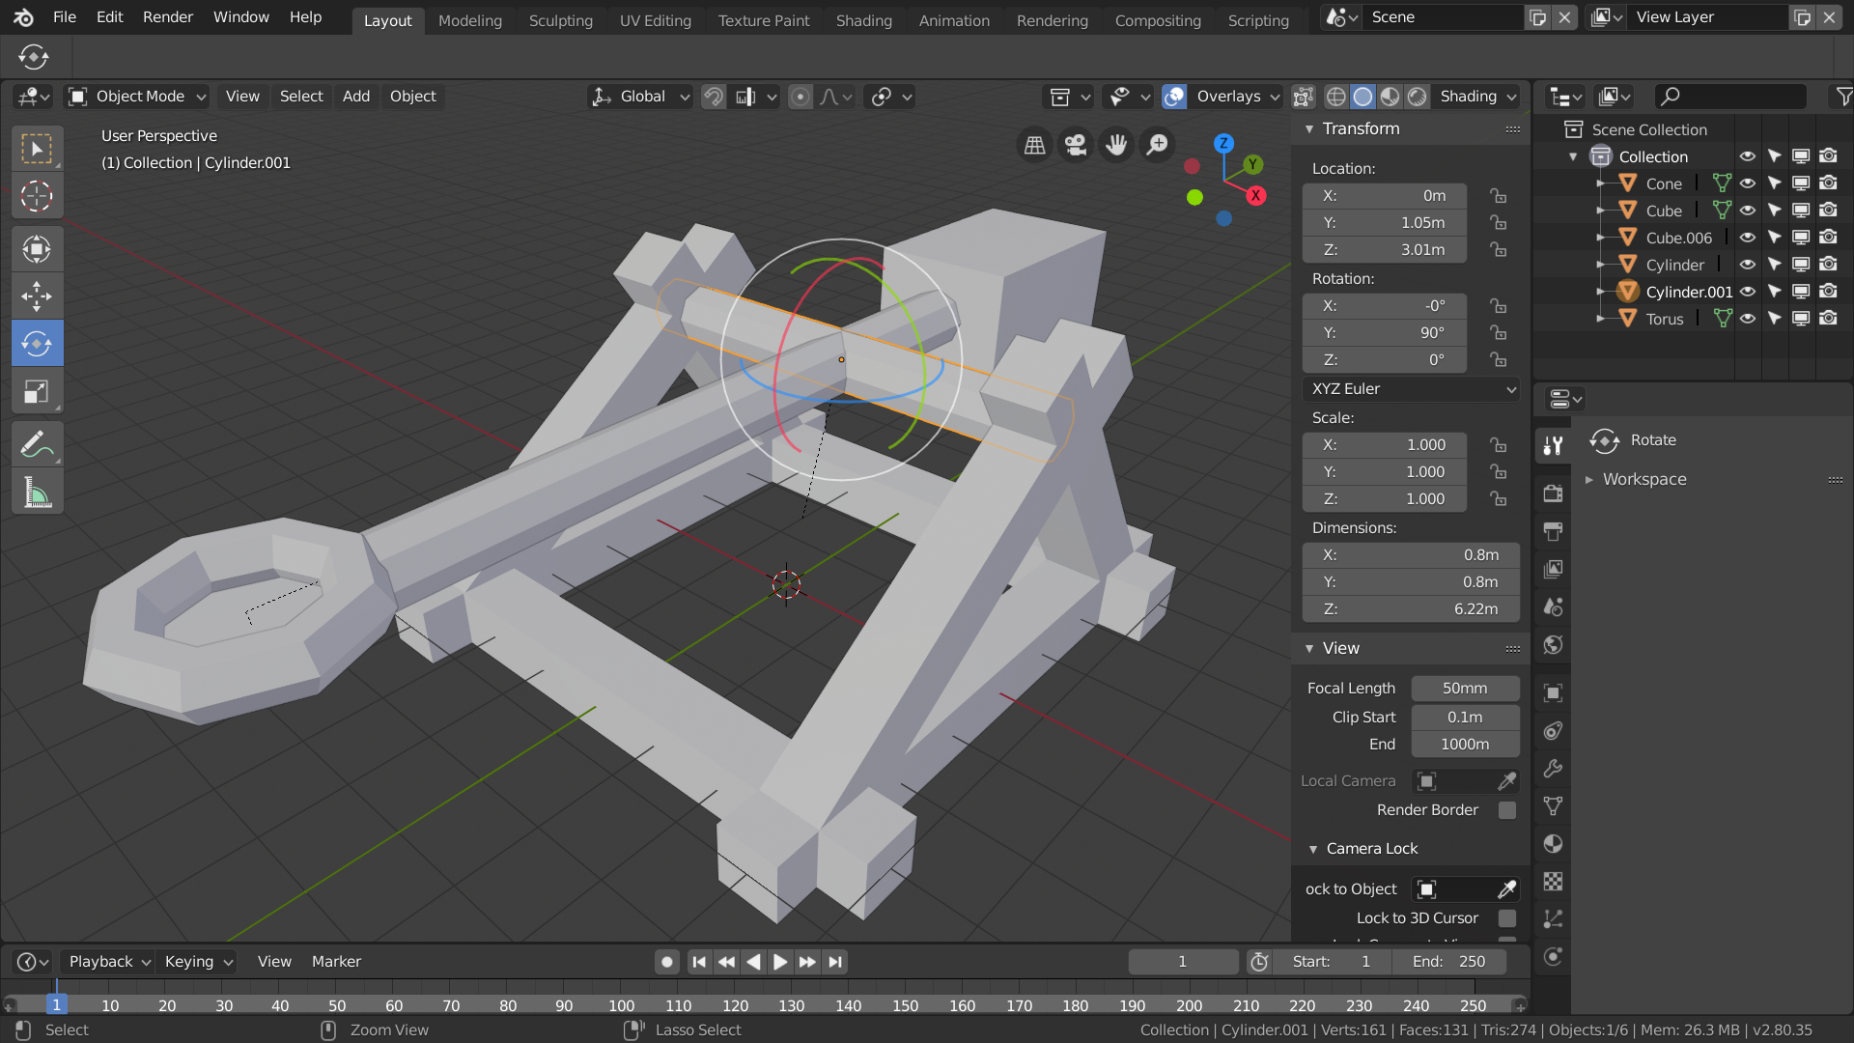Select the Rotate tool in toolbar
The height and width of the screenshot is (1043, 1854).
(37, 344)
